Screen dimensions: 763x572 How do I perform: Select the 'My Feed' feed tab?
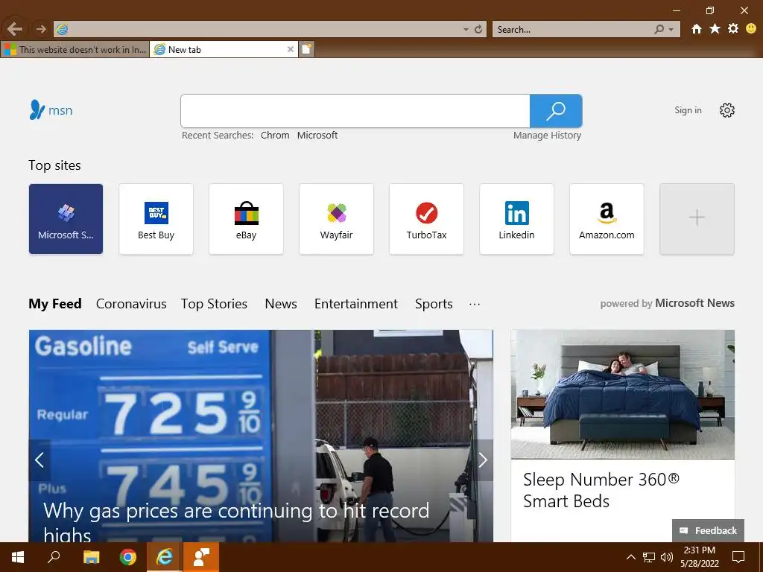[x=55, y=304]
